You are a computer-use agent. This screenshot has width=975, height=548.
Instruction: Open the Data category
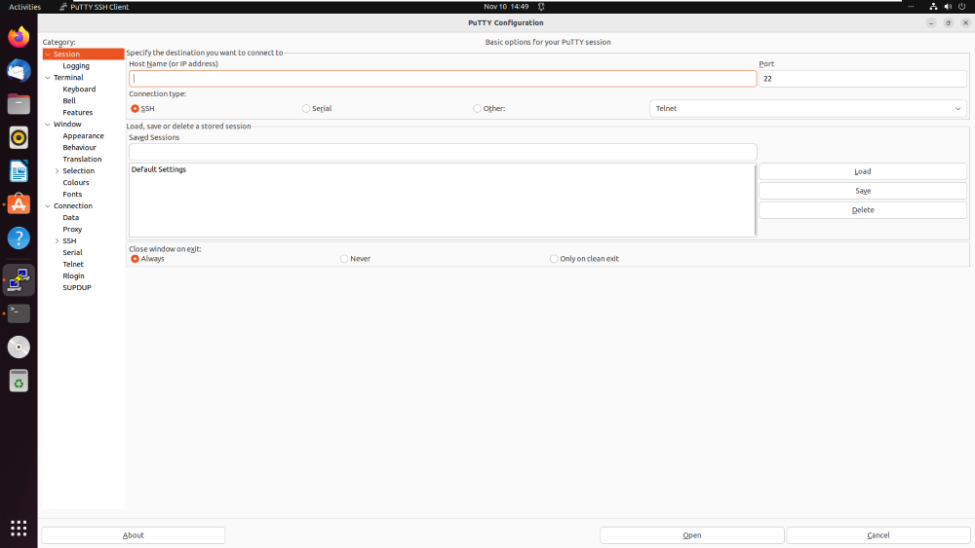pyautogui.click(x=71, y=218)
